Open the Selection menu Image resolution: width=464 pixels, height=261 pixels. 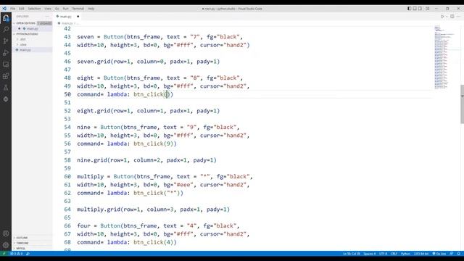pyautogui.click(x=34, y=9)
